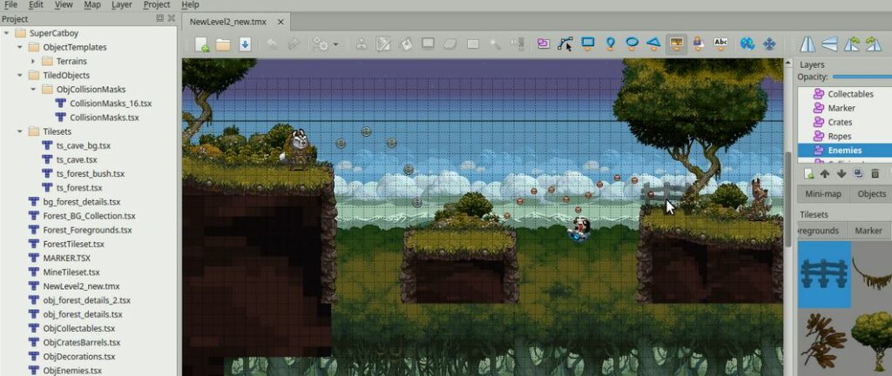Click the New Layer icon below the layers list
The width and height of the screenshot is (892, 376).
click(808, 174)
